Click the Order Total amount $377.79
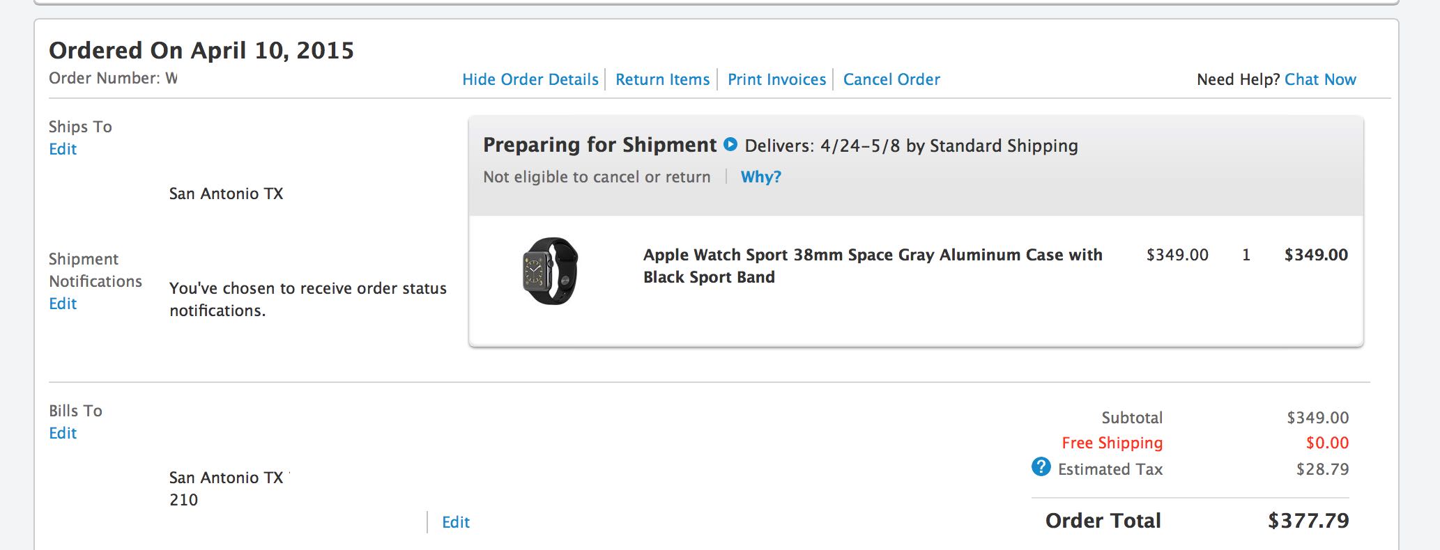The width and height of the screenshot is (1440, 550). tap(1308, 521)
